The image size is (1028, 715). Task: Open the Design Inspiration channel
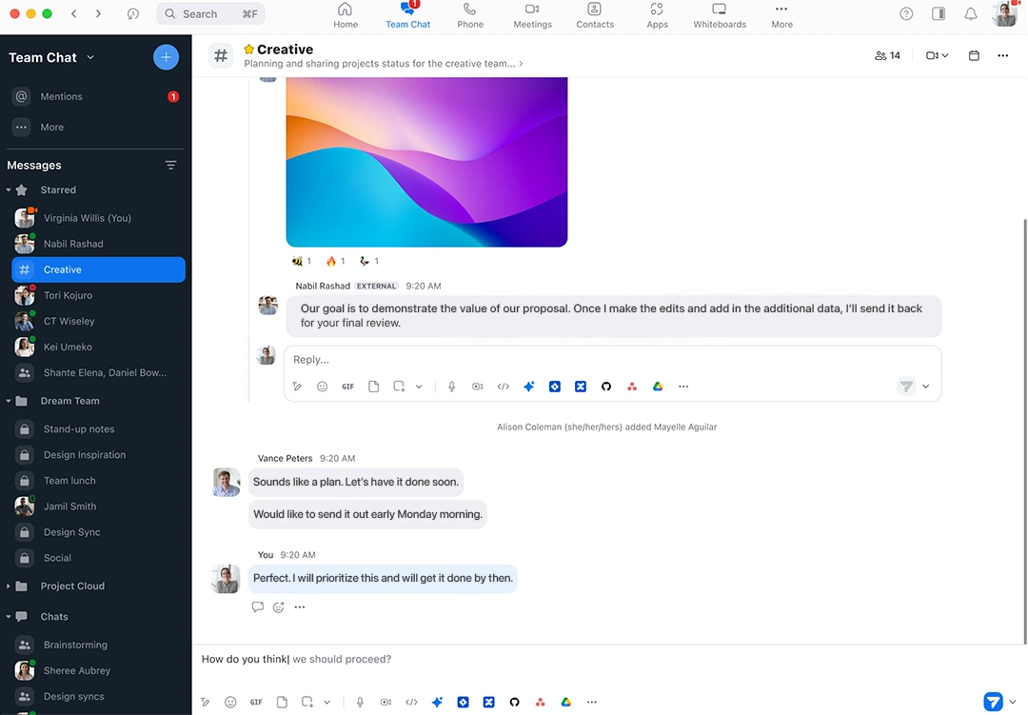(x=85, y=455)
